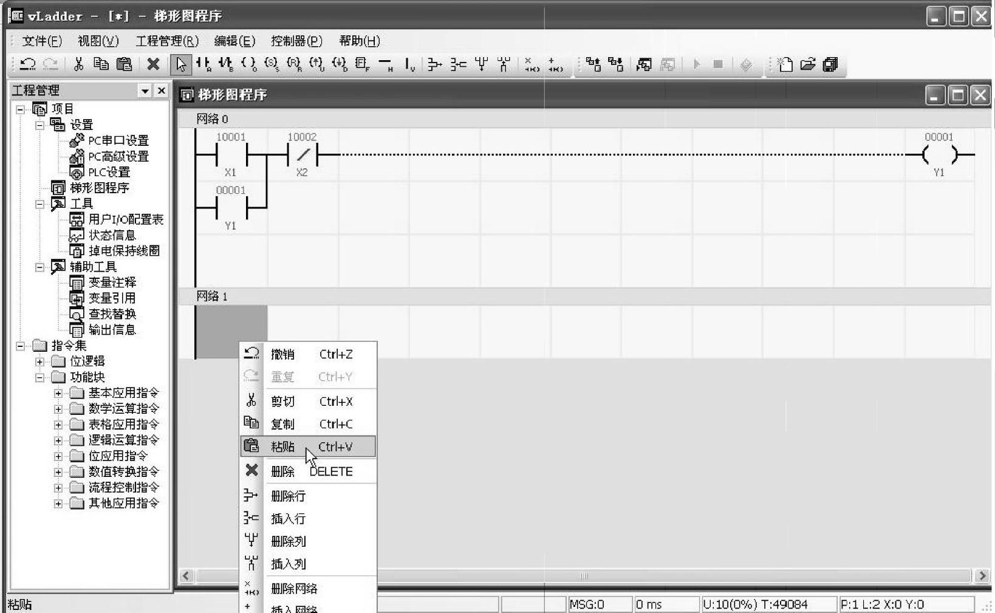Viewport: 995px width, 613px height.
Task: Select the normally open contact tool
Action: [203, 64]
